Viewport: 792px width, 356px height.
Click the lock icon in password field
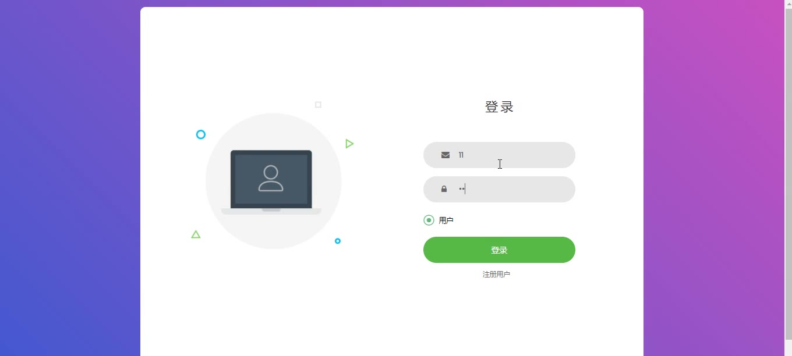pos(444,189)
